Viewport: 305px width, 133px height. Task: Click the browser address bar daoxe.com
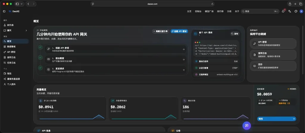coord(152,4)
